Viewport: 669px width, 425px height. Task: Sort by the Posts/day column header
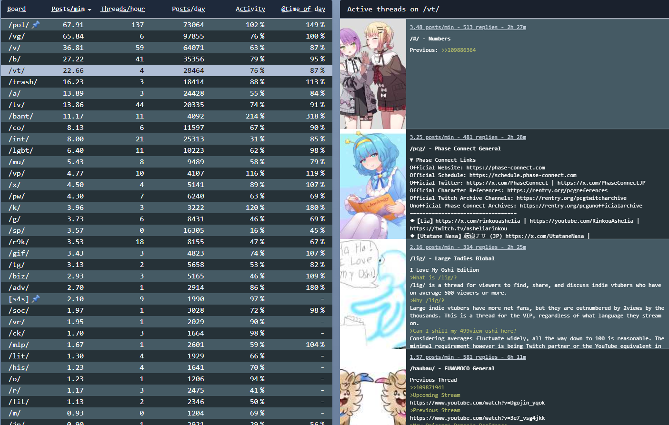(x=189, y=9)
